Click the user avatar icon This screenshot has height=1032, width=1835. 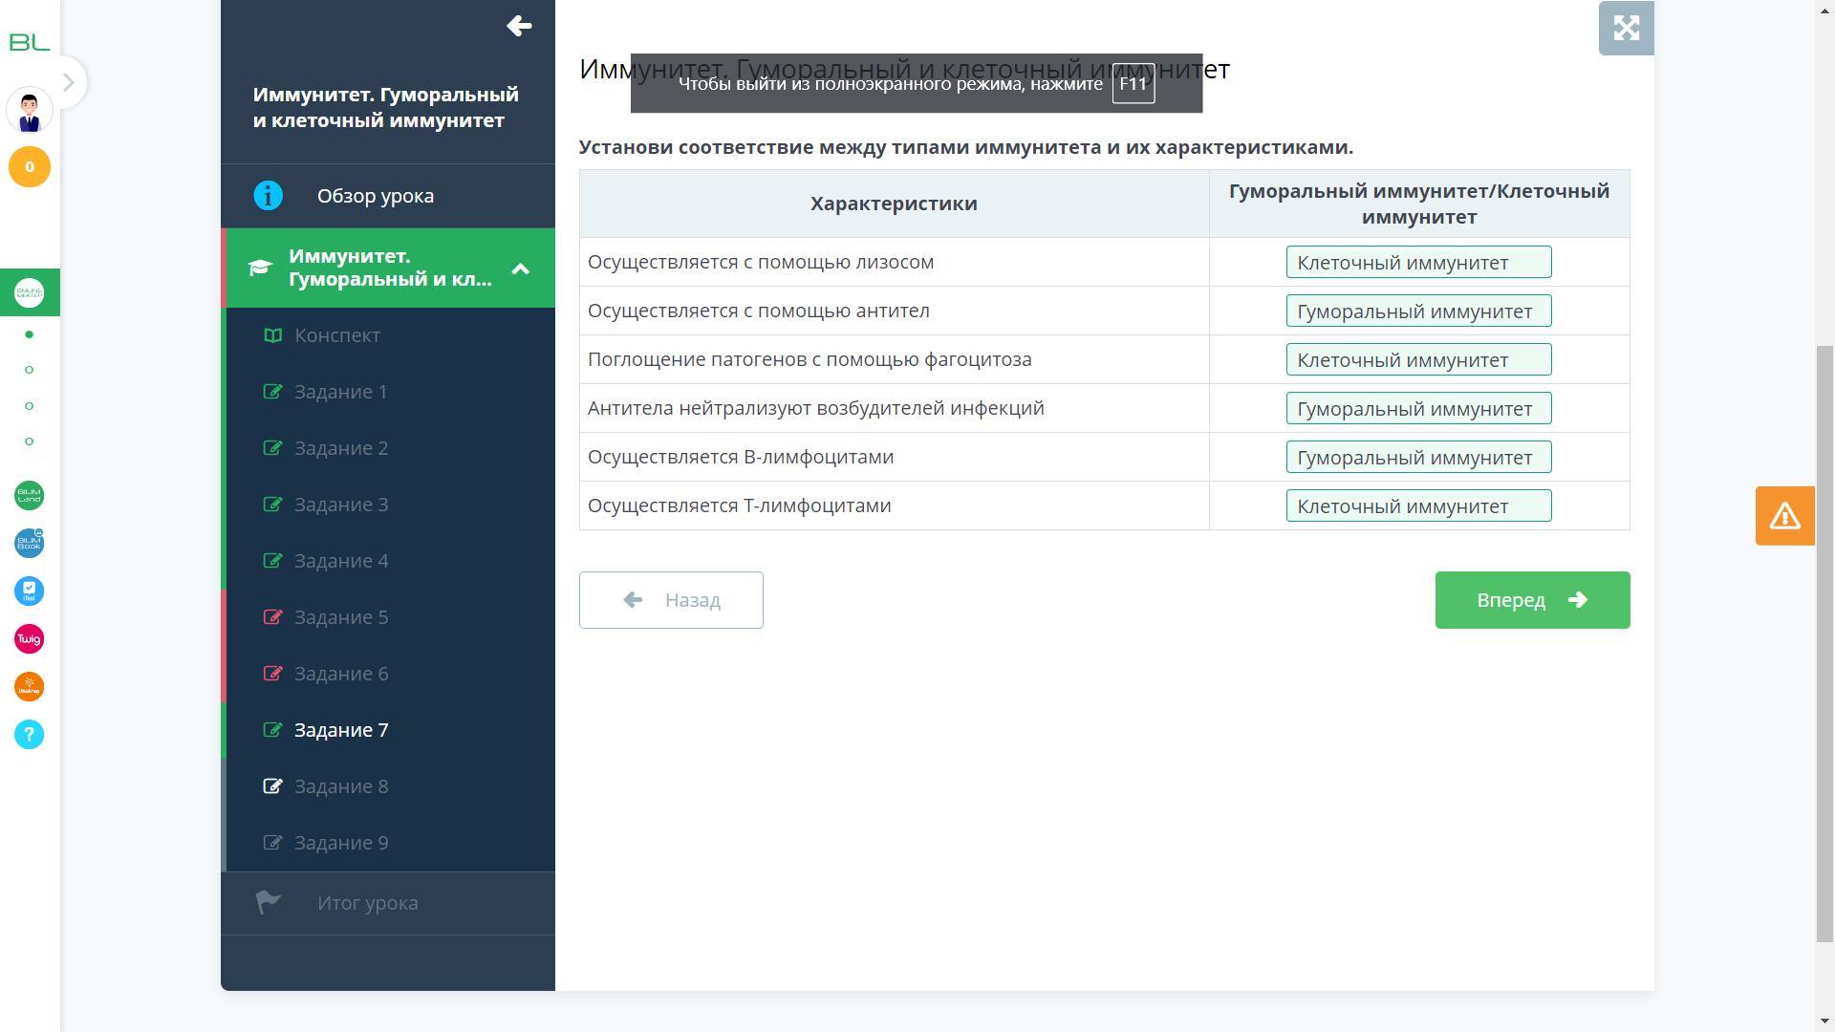click(29, 111)
